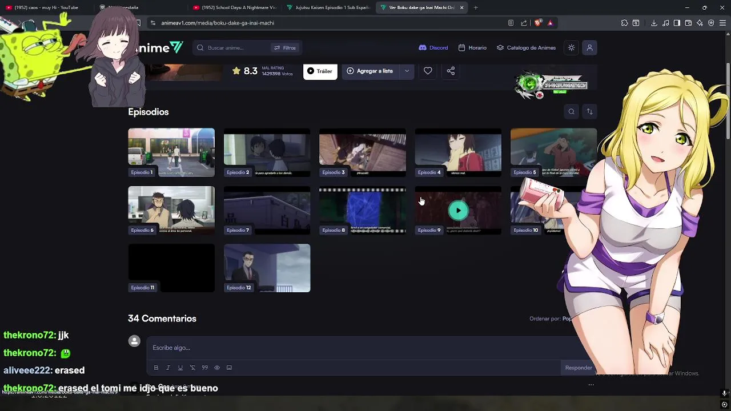
Task: Click the play button on Episodio 9
Action: pos(458,211)
